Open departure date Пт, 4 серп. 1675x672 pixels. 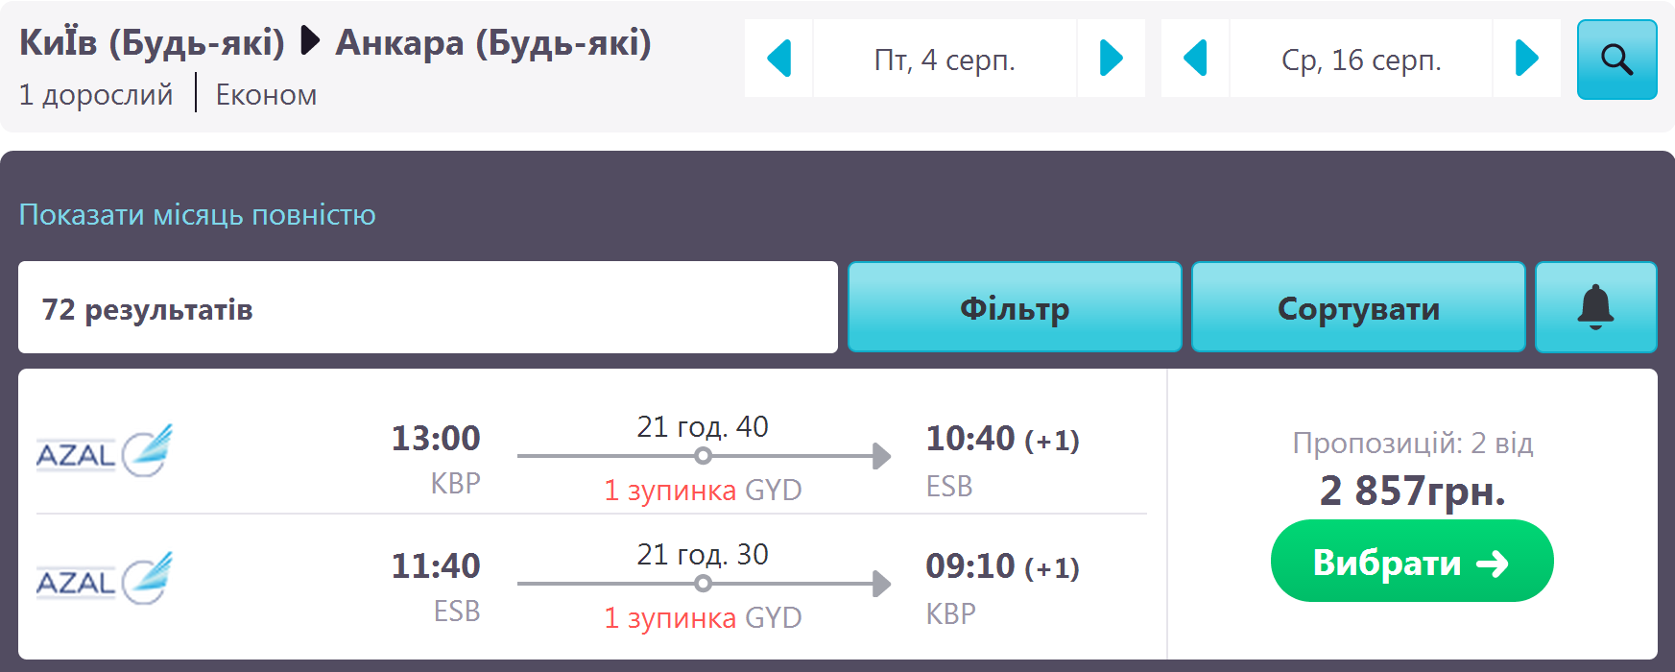(x=945, y=60)
